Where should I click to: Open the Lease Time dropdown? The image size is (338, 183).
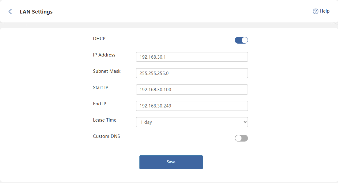click(192, 122)
